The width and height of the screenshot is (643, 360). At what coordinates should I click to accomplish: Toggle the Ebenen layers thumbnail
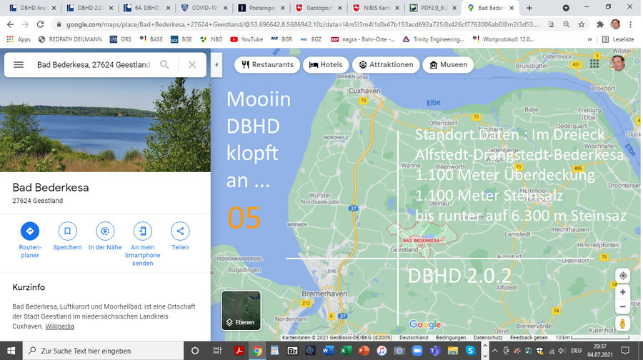241,310
